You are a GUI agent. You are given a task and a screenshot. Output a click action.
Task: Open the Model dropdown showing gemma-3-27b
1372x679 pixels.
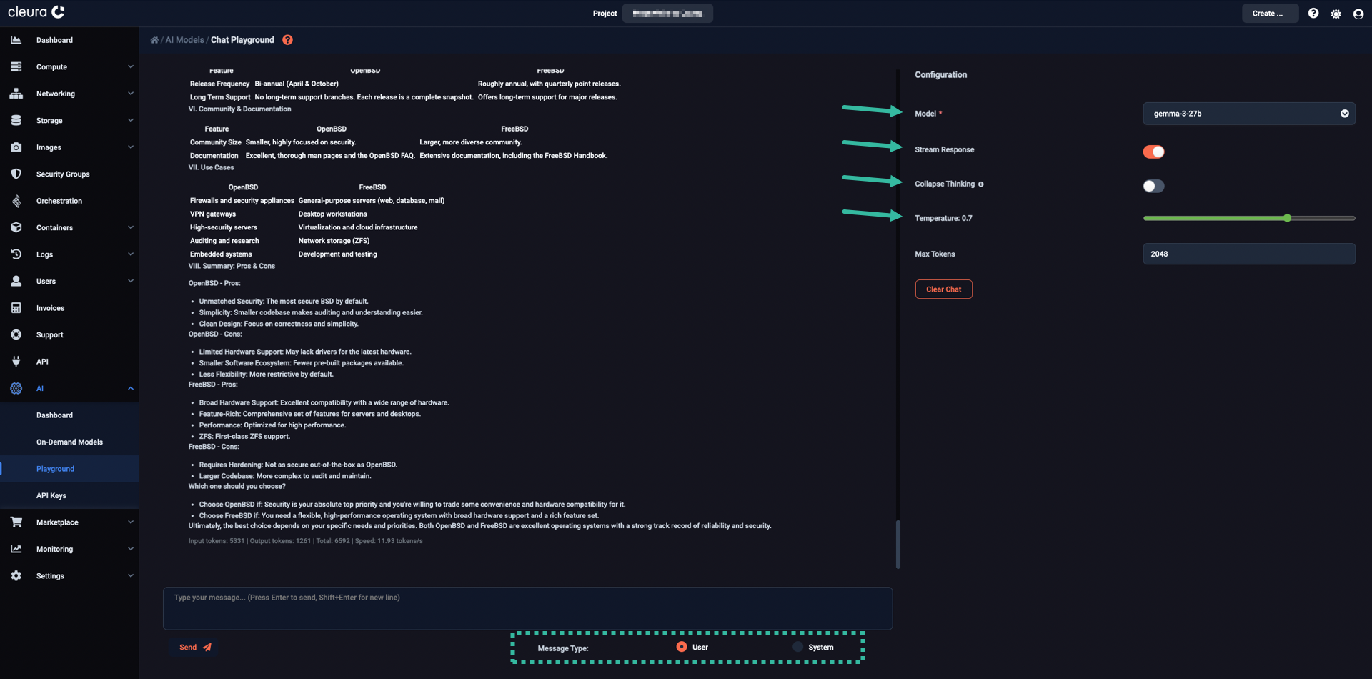pyautogui.click(x=1248, y=114)
